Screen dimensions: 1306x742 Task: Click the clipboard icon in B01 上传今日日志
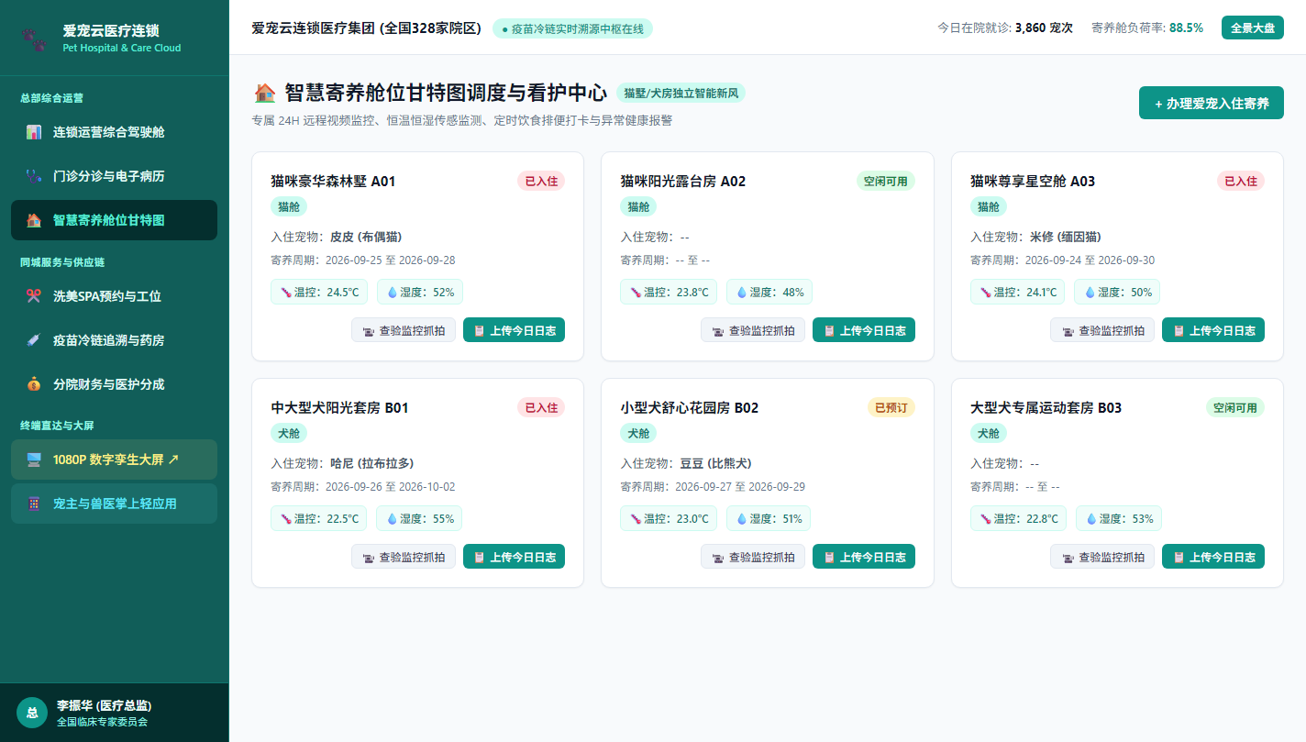click(x=479, y=558)
